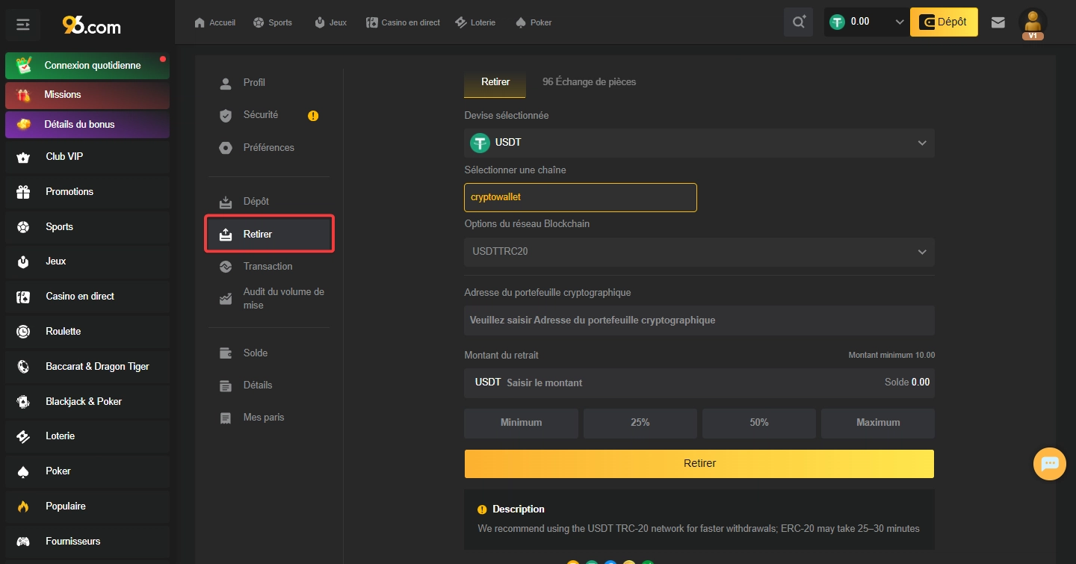The height and width of the screenshot is (564, 1076).
Task: Set withdrawal amount to 25%
Action: (x=640, y=423)
